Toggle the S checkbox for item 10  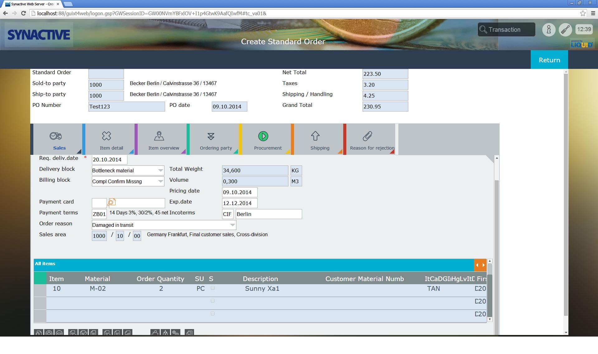click(213, 289)
